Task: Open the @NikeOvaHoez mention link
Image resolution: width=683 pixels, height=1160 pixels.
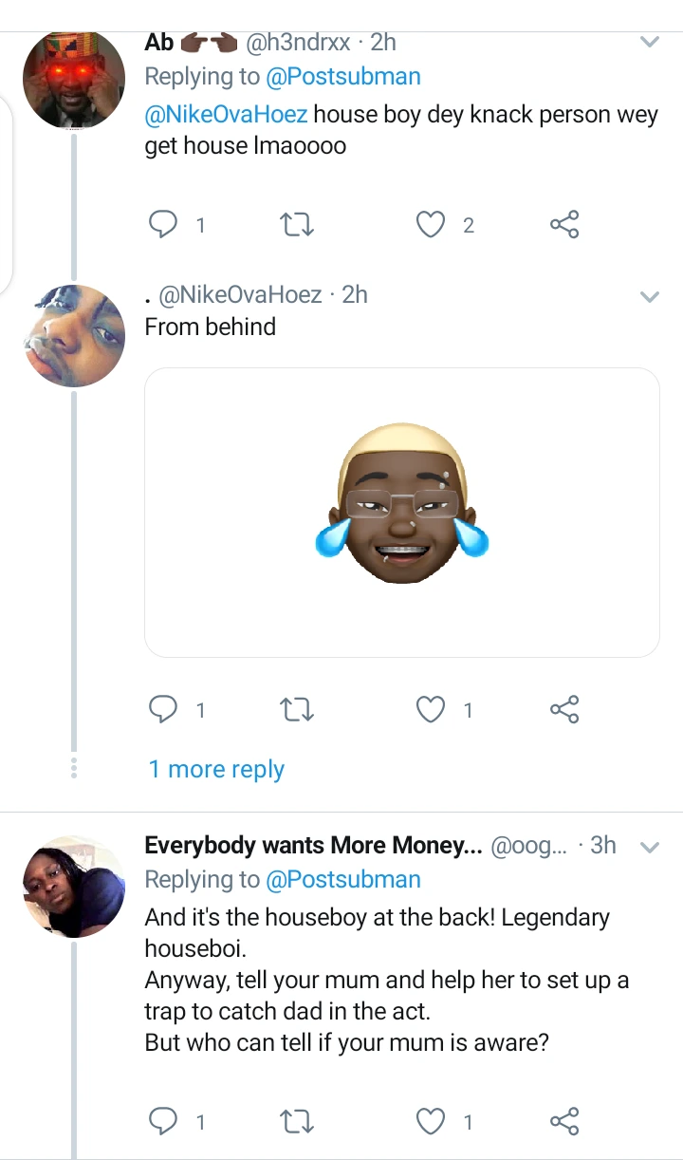Action: coord(226,116)
